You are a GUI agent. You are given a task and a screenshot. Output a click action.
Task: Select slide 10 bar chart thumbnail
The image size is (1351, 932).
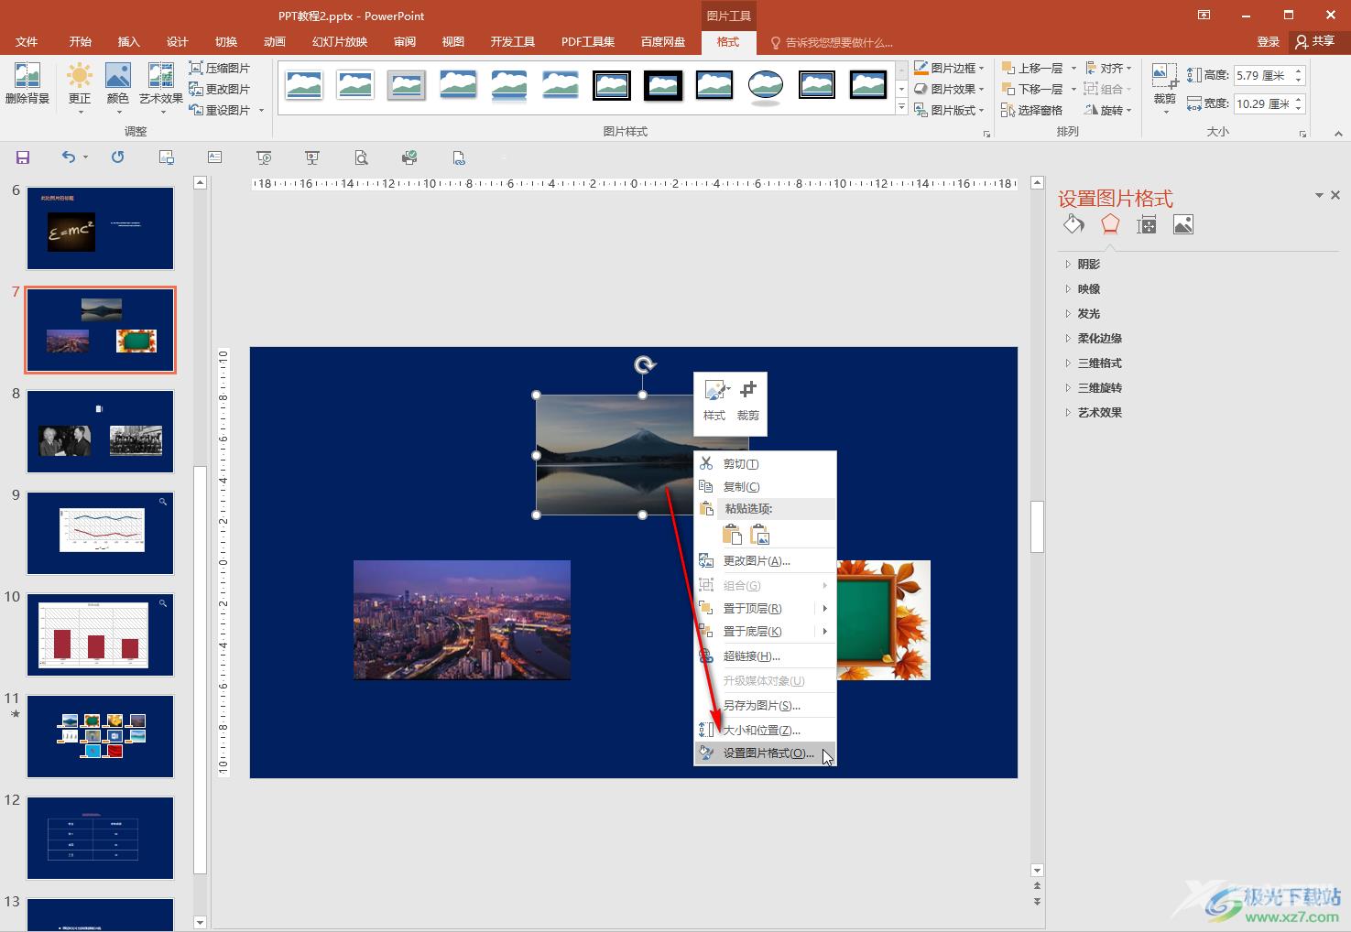point(100,634)
